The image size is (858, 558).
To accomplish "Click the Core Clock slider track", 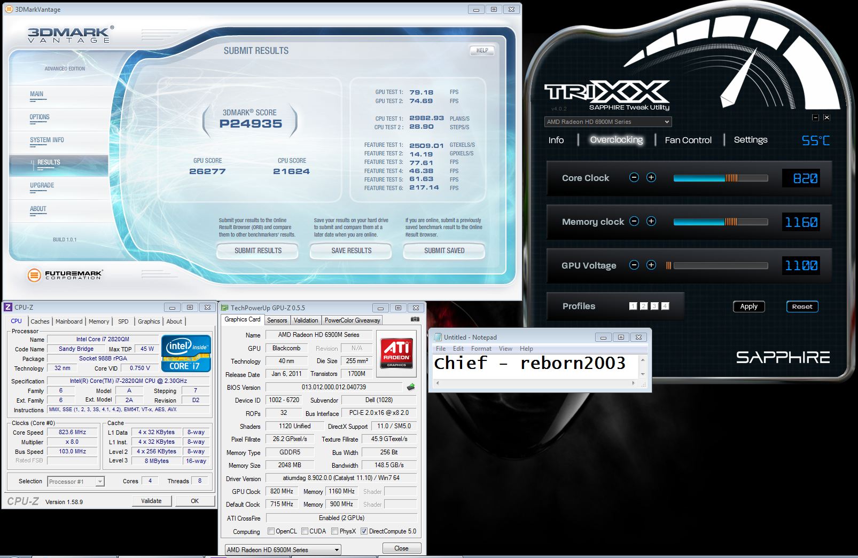I will tap(721, 178).
